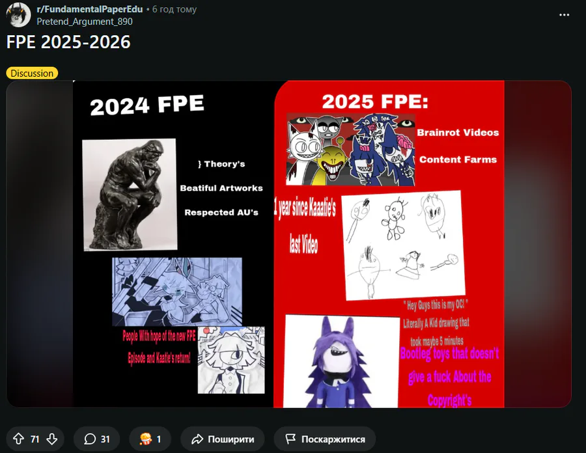Open the FPE 2025-2026 post title
This screenshot has height=453, width=586.
point(68,42)
